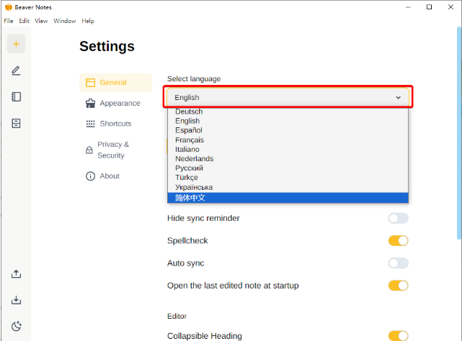Turn on Auto sync toggle

click(x=398, y=263)
